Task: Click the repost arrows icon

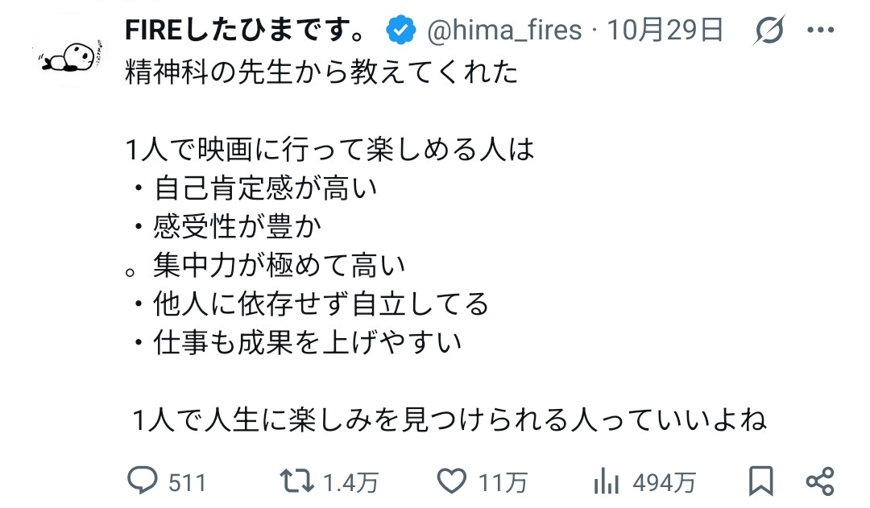Action: click(297, 481)
